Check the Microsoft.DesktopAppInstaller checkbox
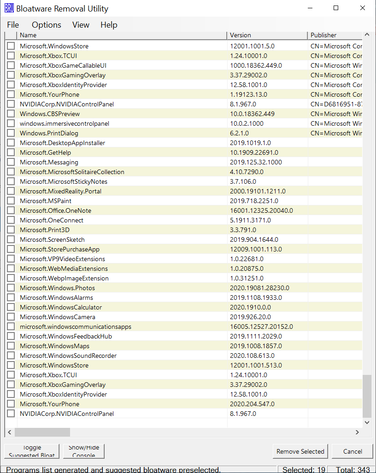 (x=11, y=143)
